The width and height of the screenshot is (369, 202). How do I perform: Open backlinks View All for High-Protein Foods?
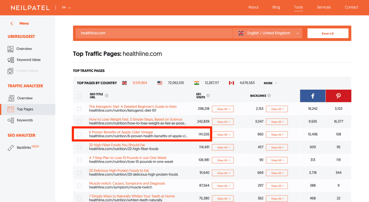click(277, 173)
